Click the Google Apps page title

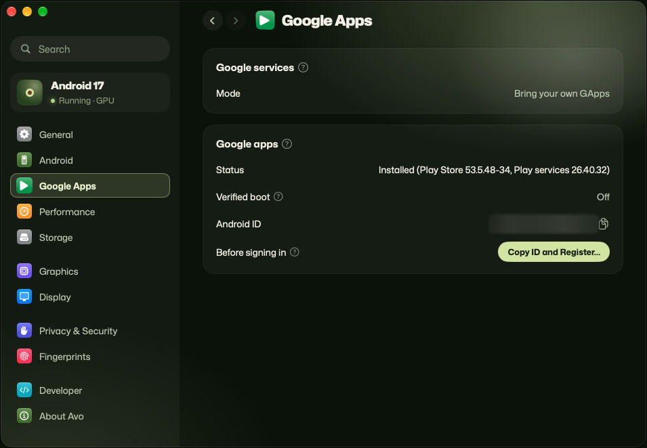tap(327, 20)
